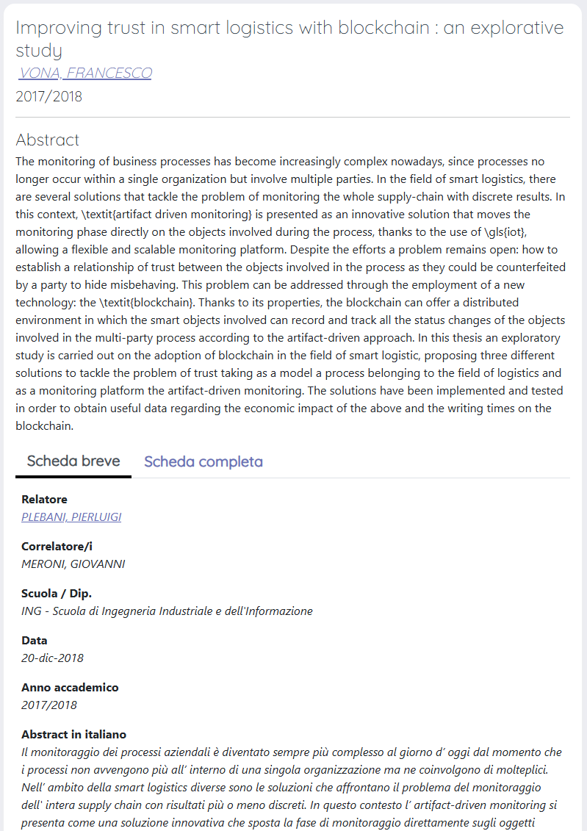This screenshot has width=587, height=831.
Task: Select the Scheda breve tab
Action: [x=73, y=461]
